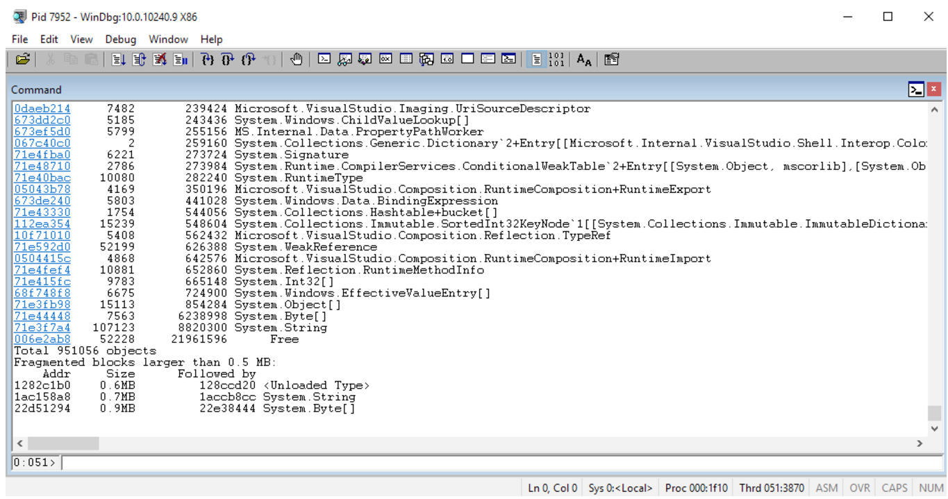Open the File menu
This screenshot has height=499, width=948.
click(x=20, y=40)
